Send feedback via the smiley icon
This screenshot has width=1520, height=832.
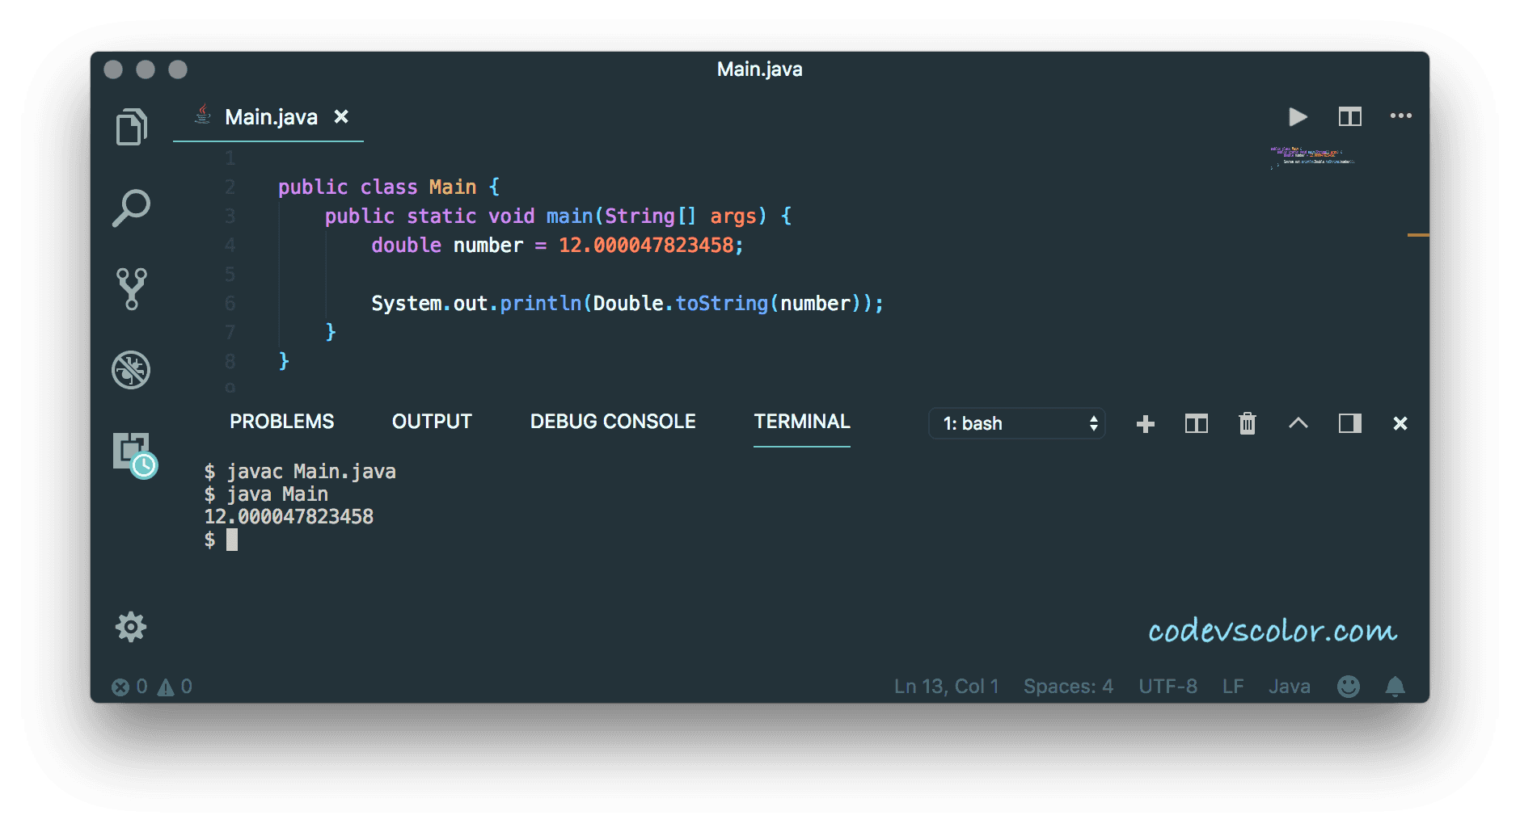click(1349, 686)
